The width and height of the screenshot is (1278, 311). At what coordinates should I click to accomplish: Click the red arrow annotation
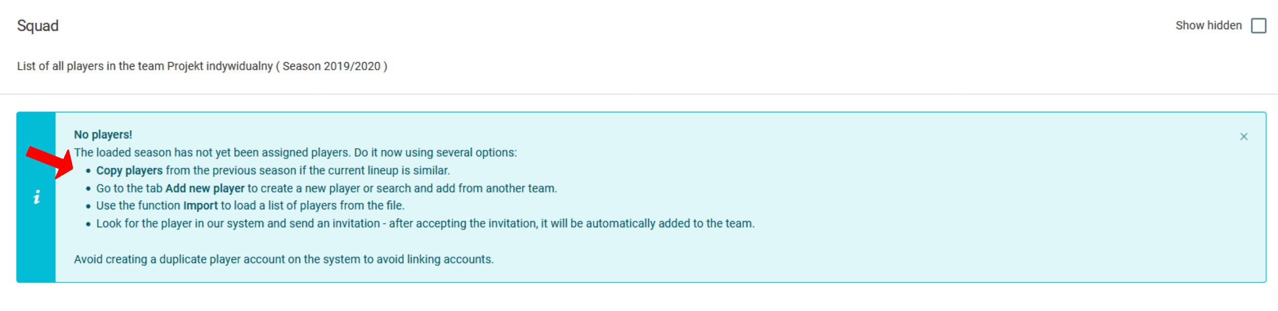(50, 161)
